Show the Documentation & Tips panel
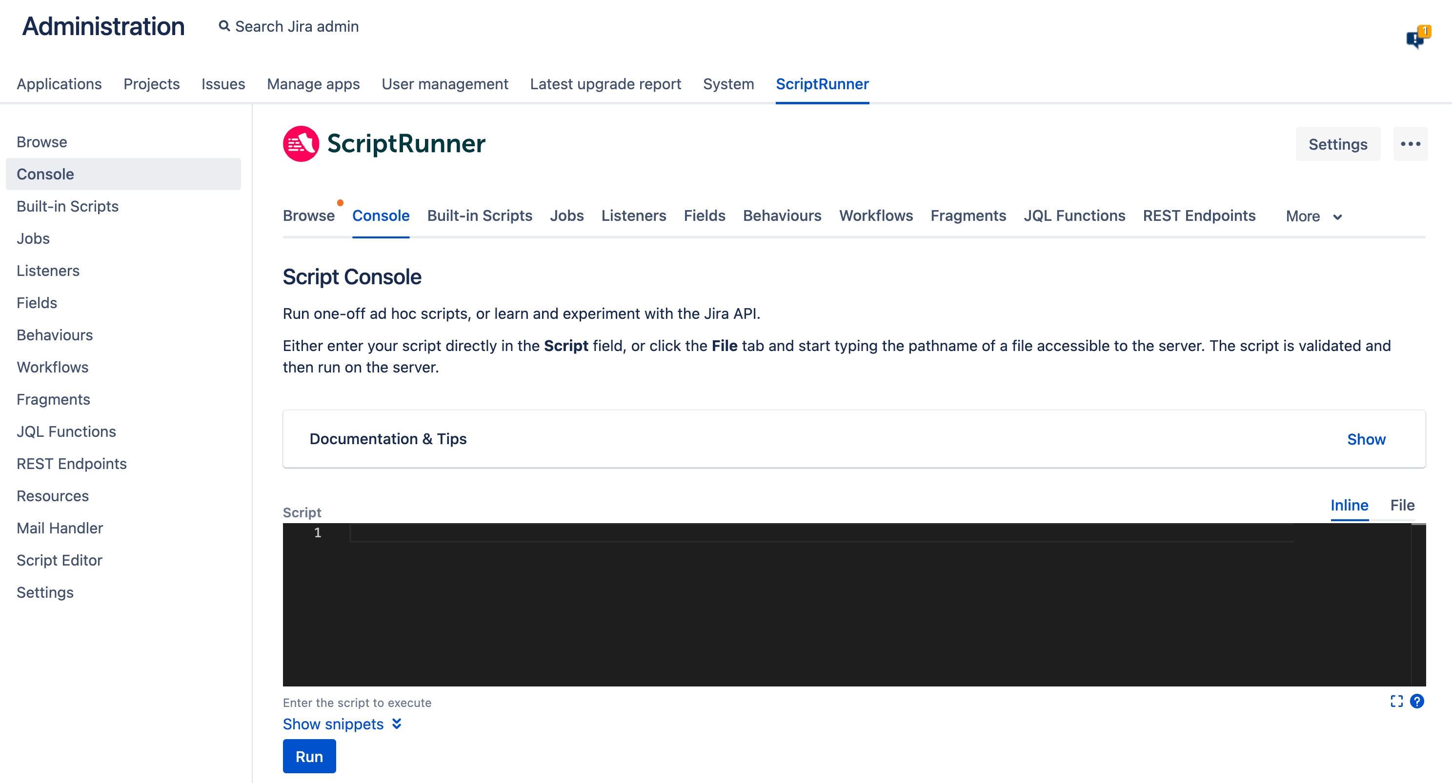The image size is (1452, 783). [1366, 439]
